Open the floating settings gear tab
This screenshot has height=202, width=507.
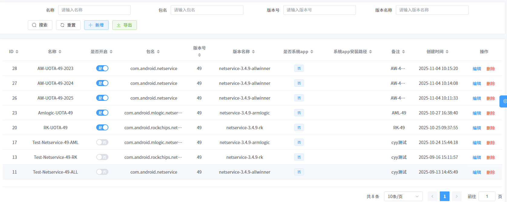(504, 101)
